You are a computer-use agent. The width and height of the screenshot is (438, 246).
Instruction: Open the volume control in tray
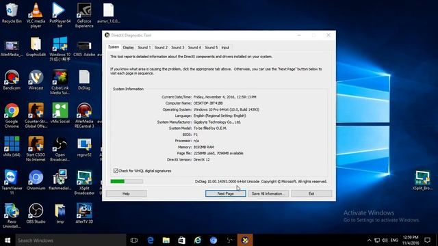[x=385, y=240]
